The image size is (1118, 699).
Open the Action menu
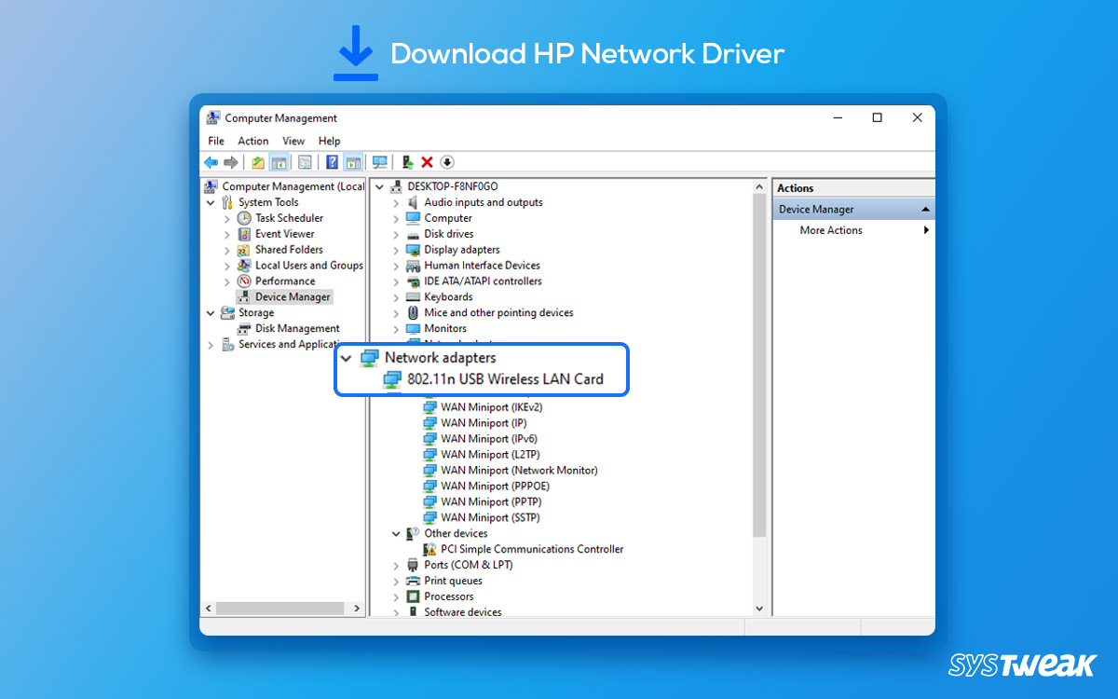tap(252, 141)
